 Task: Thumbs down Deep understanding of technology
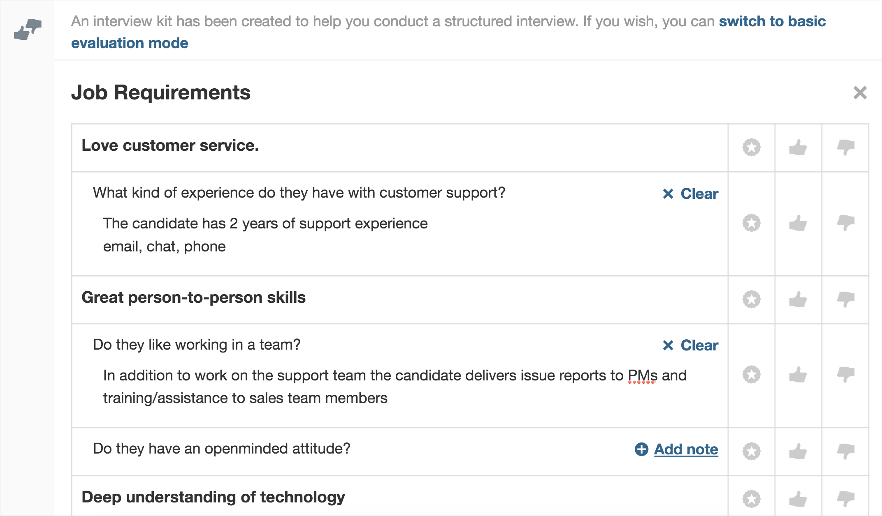click(x=846, y=499)
